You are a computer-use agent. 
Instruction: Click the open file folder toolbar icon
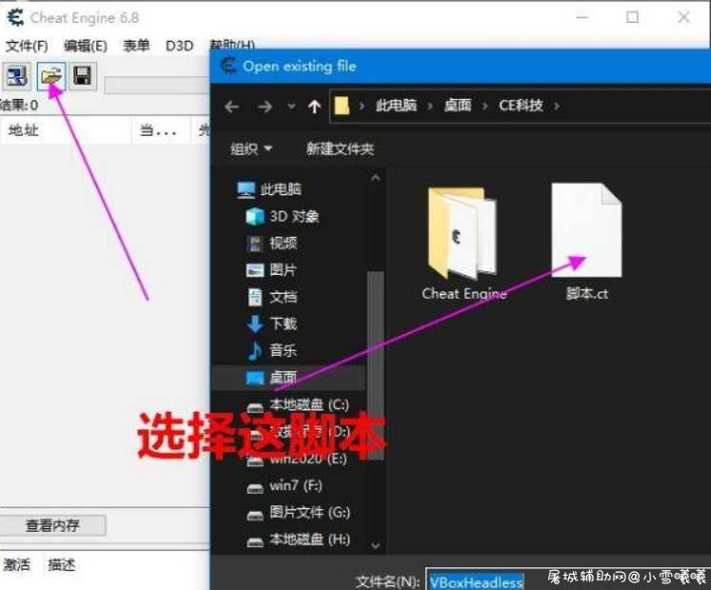click(51, 76)
